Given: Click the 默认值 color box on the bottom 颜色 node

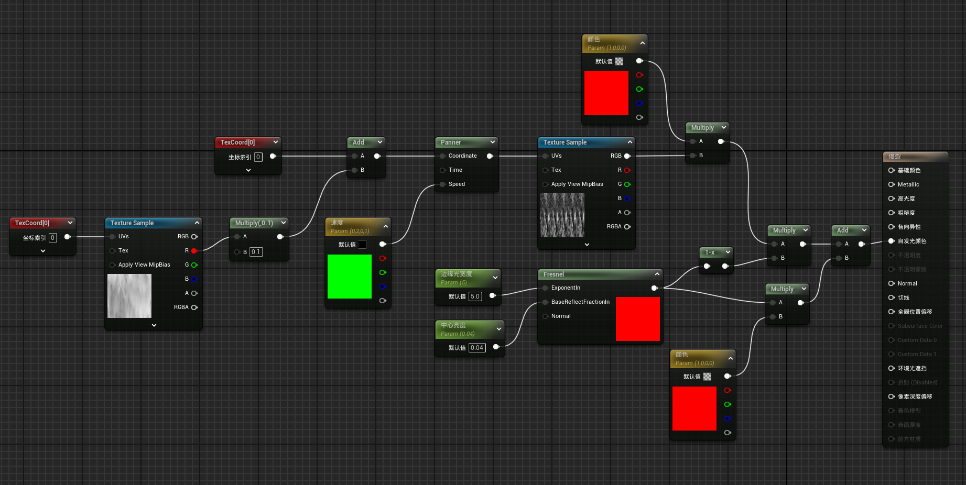Looking at the screenshot, I should coord(707,377).
